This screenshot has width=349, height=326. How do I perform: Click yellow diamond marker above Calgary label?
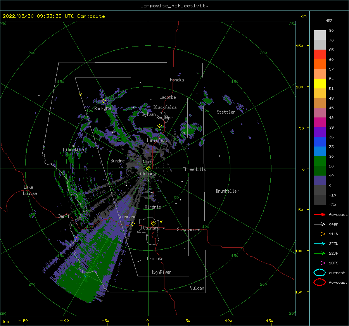(x=153, y=223)
